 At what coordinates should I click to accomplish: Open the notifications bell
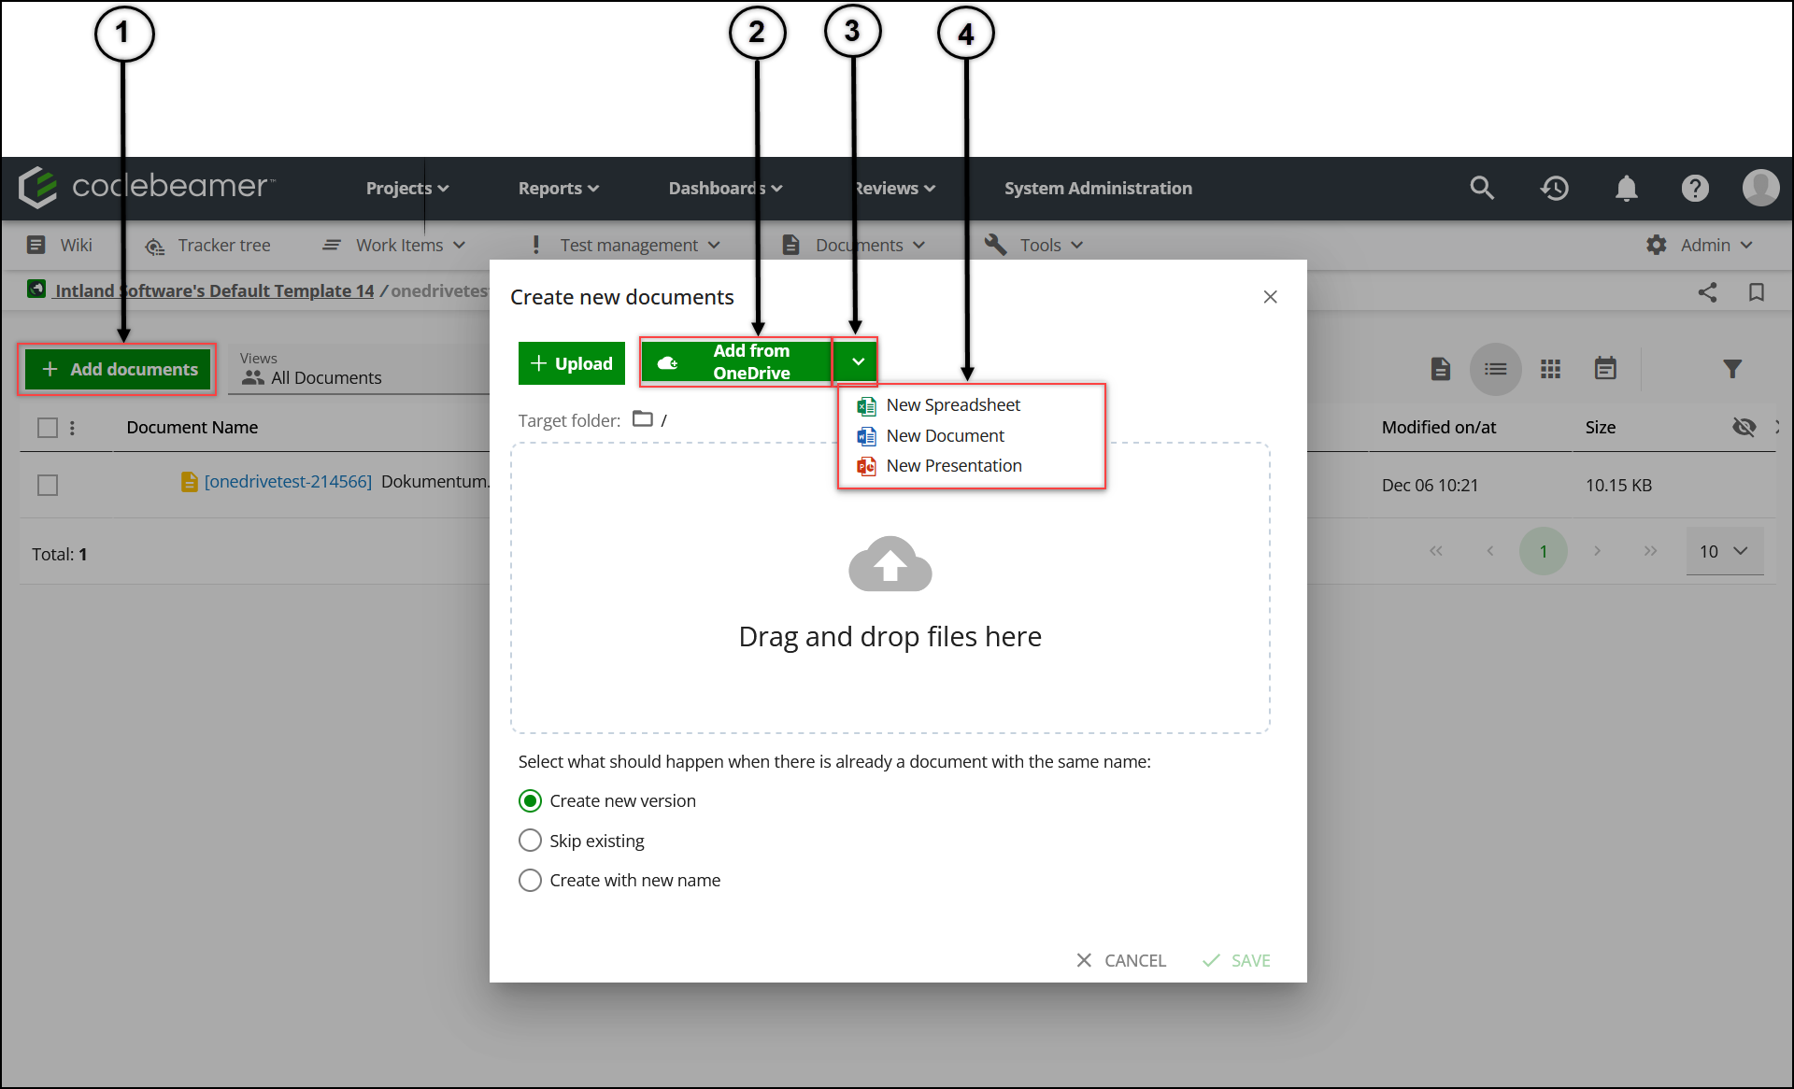pos(1627,188)
